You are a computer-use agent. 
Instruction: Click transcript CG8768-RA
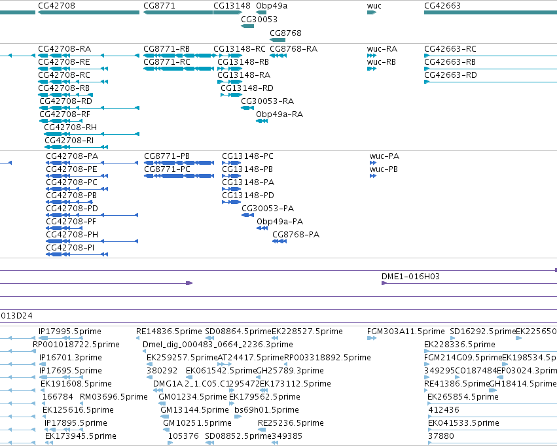tap(293, 48)
